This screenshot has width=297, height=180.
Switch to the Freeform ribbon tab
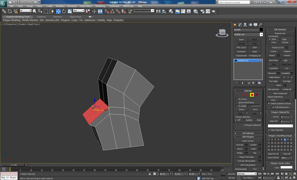[x=41, y=17]
